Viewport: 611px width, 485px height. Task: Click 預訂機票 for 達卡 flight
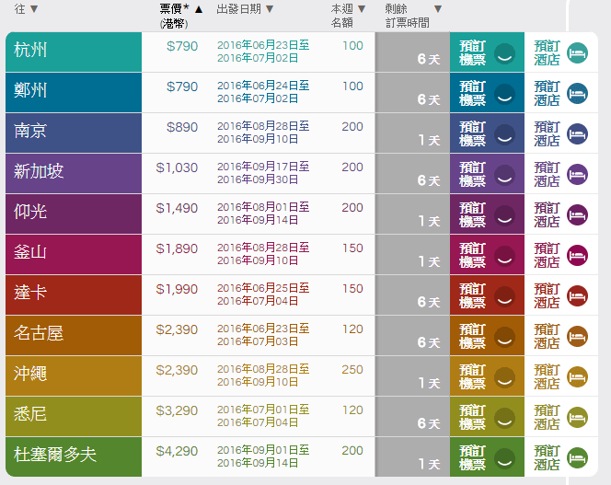pos(473,296)
